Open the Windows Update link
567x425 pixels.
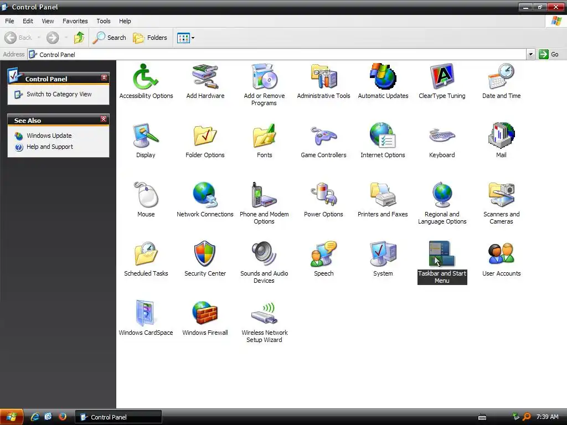(49, 136)
